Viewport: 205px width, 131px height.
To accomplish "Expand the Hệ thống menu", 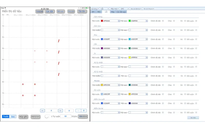I will [x=95, y=9].
